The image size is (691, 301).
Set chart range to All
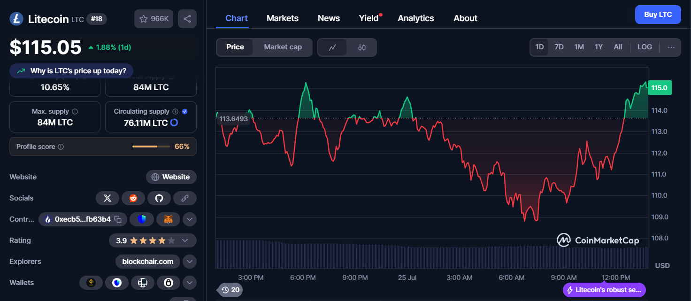tap(618, 47)
